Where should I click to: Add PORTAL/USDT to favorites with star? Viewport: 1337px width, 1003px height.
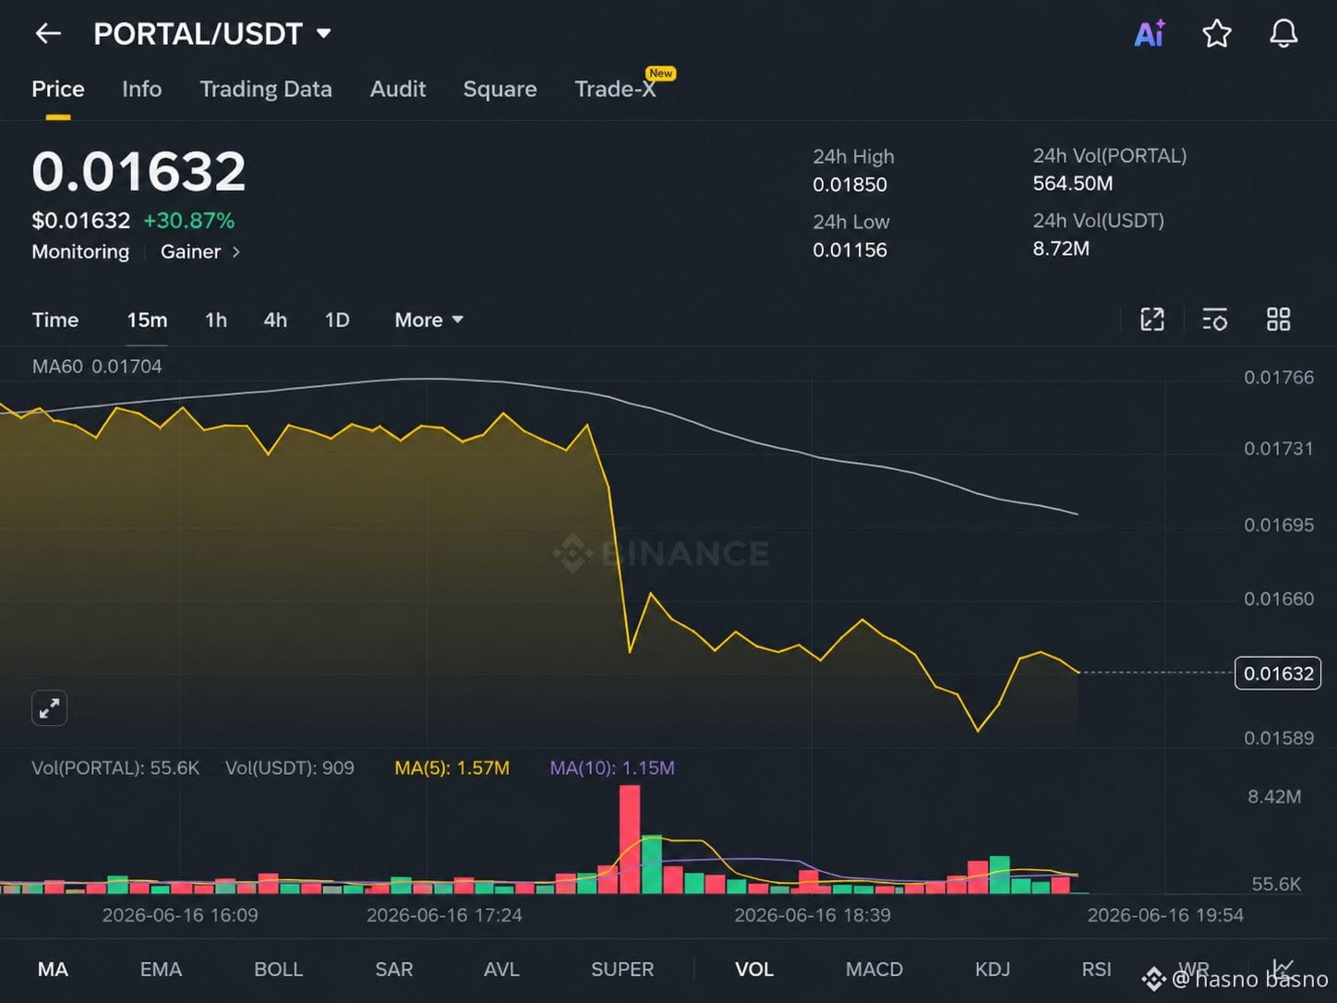(1217, 34)
